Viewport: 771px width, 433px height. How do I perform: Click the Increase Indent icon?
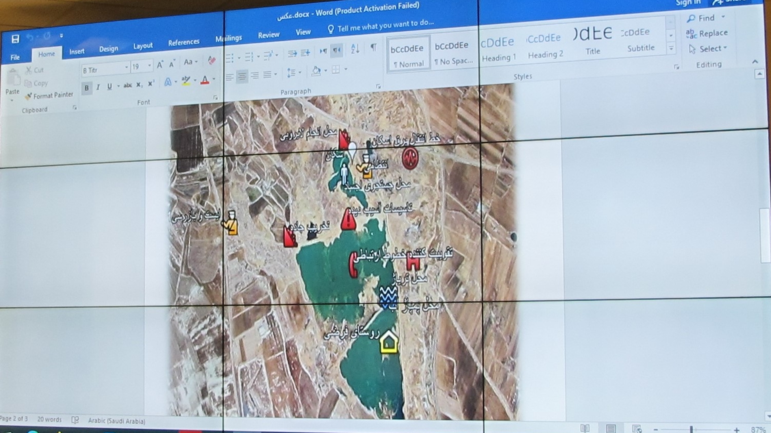306,53
